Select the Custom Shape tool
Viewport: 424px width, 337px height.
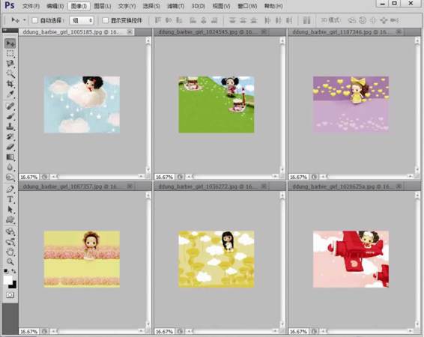[x=10, y=219]
